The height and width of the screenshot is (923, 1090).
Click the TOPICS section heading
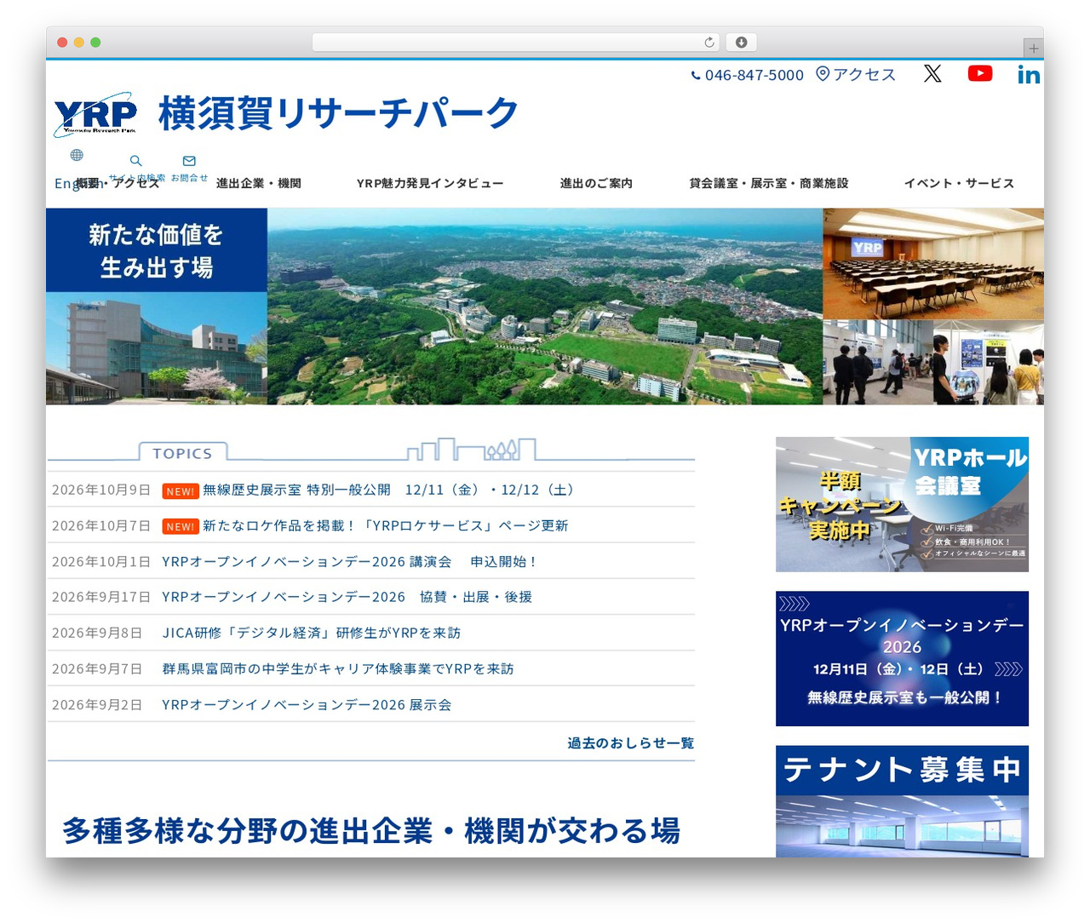click(182, 454)
